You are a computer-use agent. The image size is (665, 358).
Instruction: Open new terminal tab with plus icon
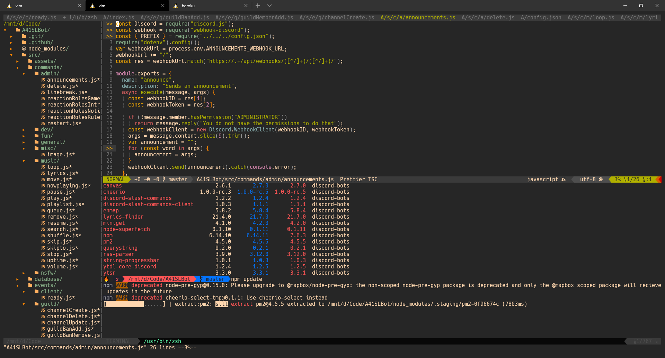click(258, 6)
